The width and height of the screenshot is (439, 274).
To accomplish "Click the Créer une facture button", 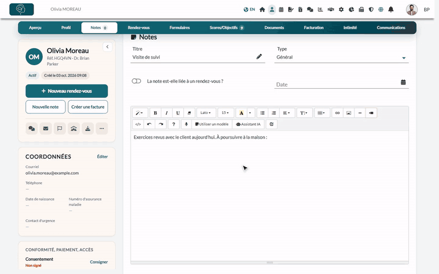I will click(x=88, y=107).
